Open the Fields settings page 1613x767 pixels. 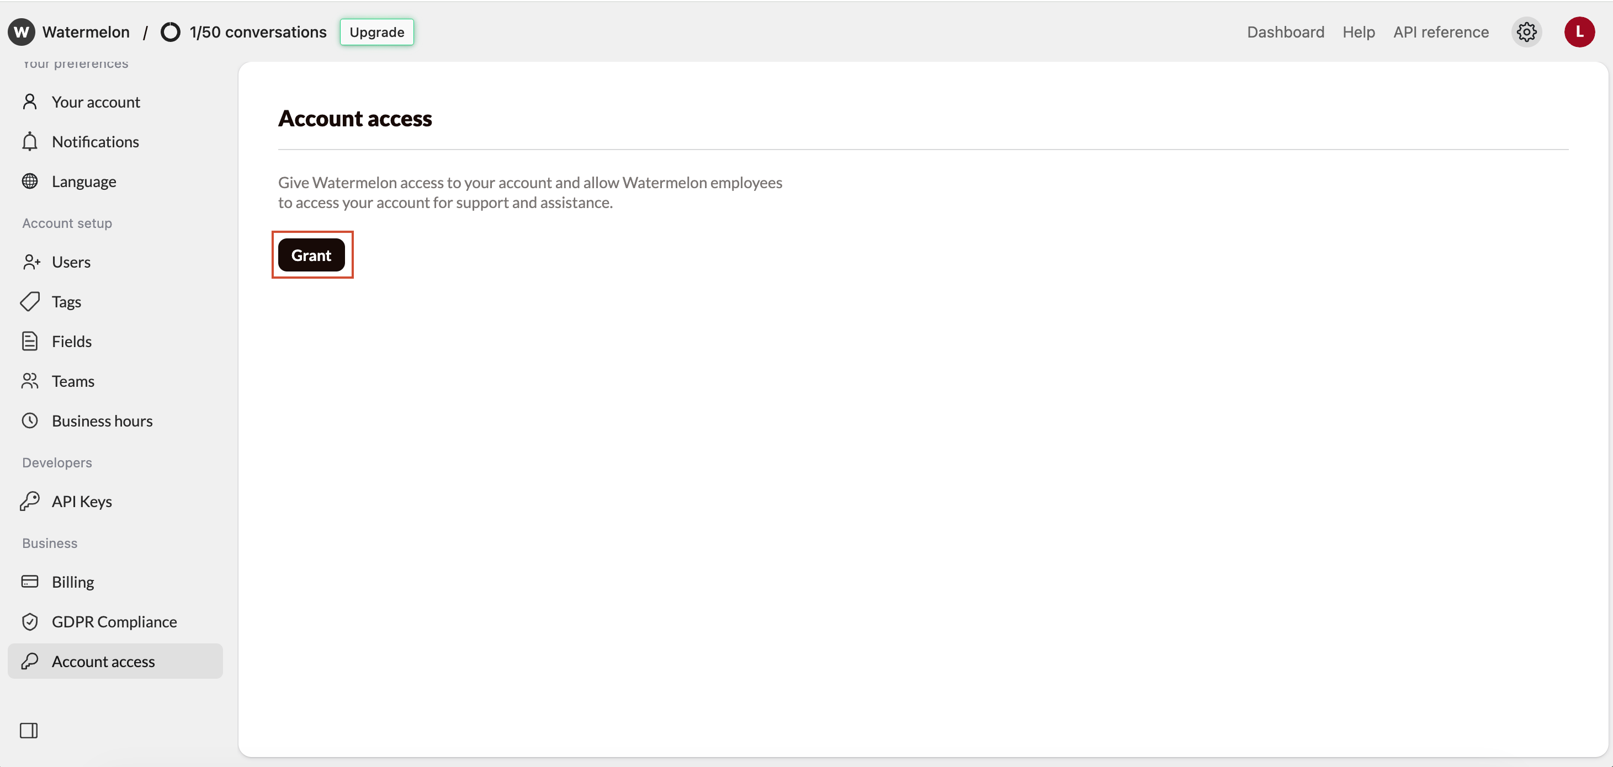click(x=115, y=341)
